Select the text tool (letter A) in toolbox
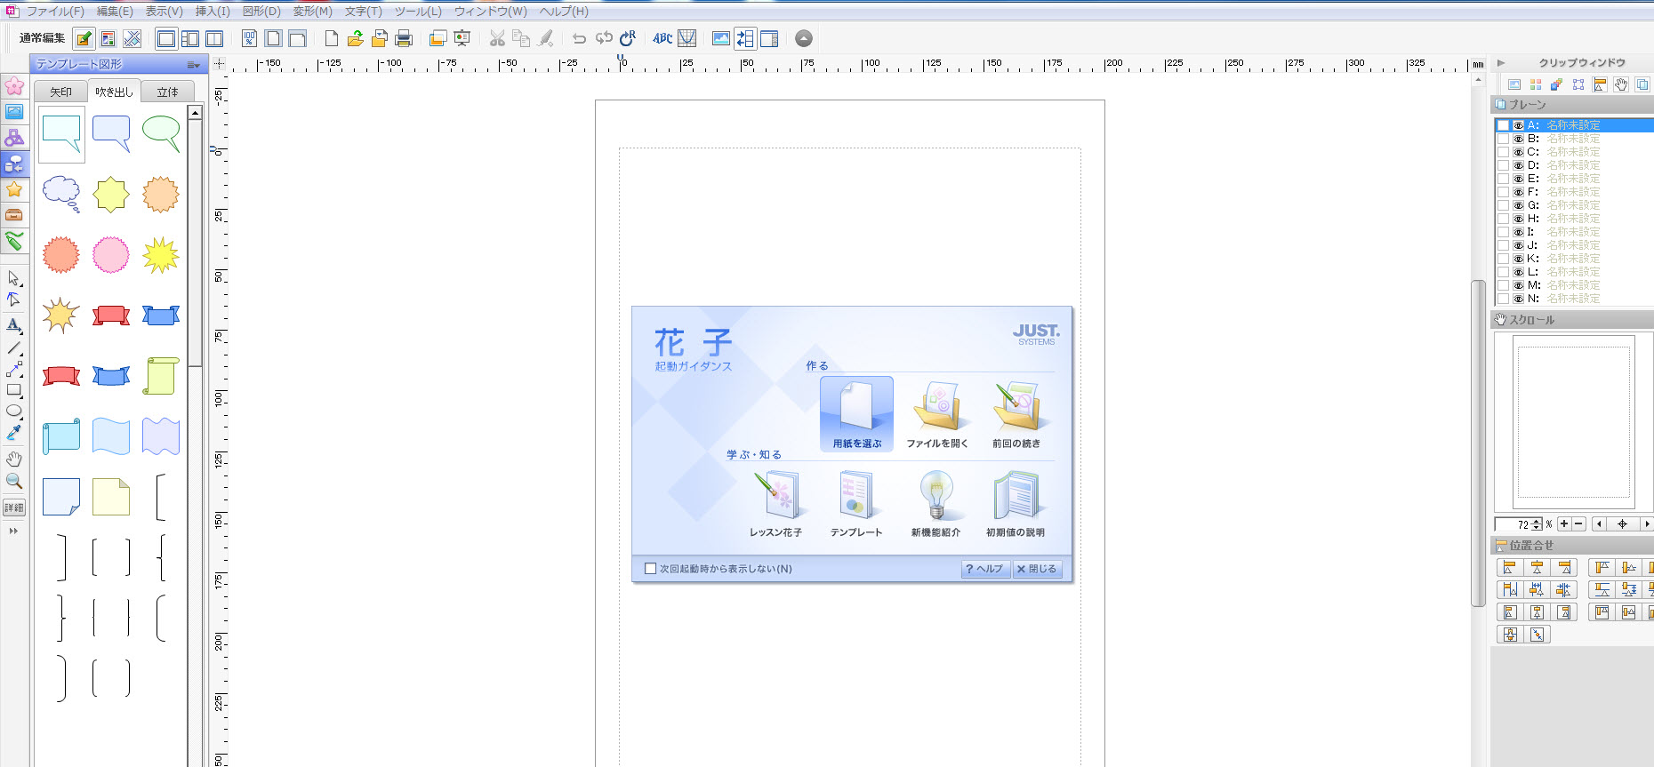Image resolution: width=1654 pixels, height=767 pixels. coord(13,324)
